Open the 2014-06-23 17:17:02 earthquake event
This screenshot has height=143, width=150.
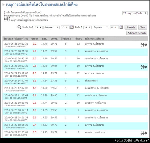75,89
